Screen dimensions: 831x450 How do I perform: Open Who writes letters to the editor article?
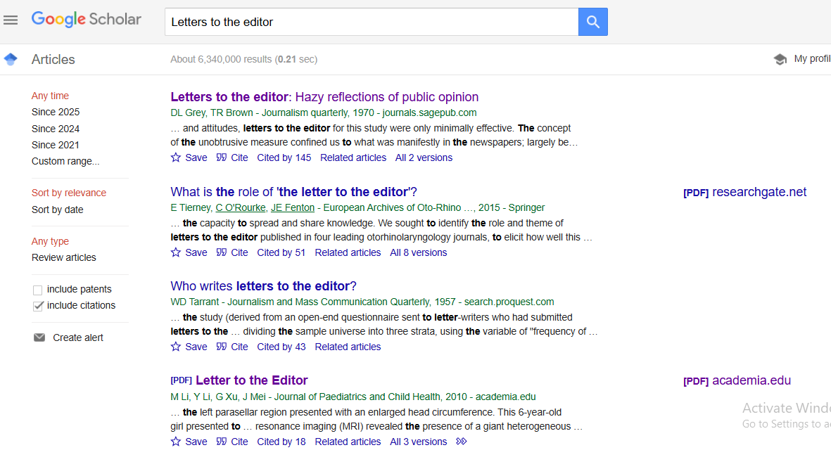[x=263, y=286]
